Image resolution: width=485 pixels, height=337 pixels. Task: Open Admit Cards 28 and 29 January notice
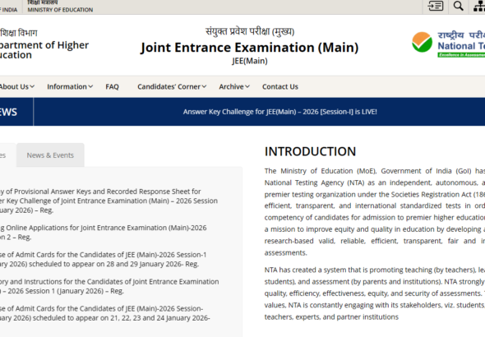click(x=104, y=259)
